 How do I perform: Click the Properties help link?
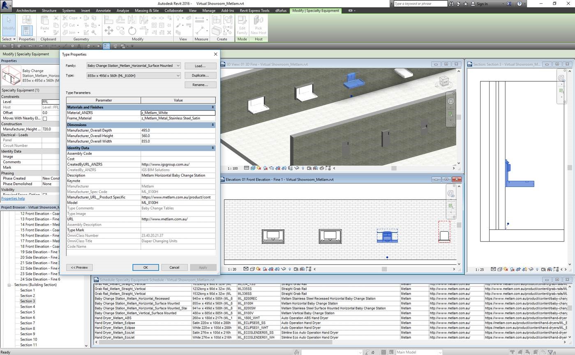pos(13,198)
